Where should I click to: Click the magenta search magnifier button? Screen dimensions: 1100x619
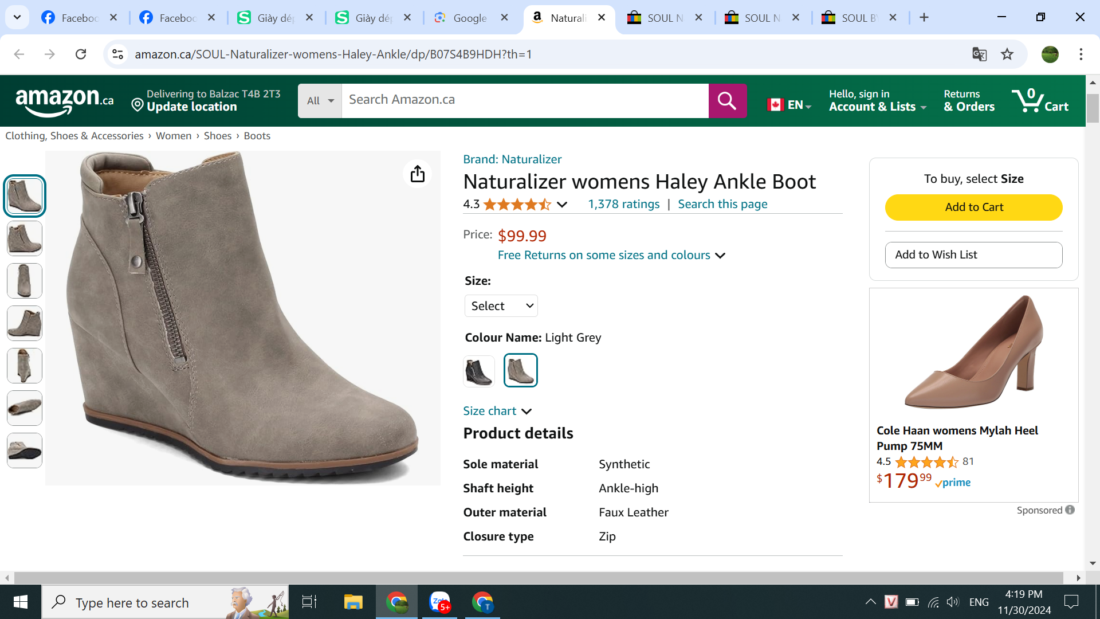click(x=727, y=101)
